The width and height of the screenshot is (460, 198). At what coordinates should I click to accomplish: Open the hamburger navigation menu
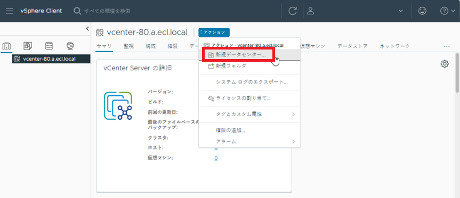pyautogui.click(x=10, y=11)
